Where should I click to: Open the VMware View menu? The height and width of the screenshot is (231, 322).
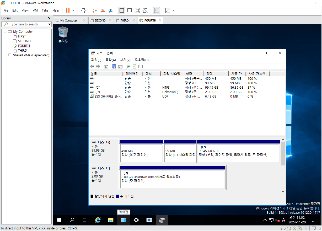pyautogui.click(x=25, y=10)
